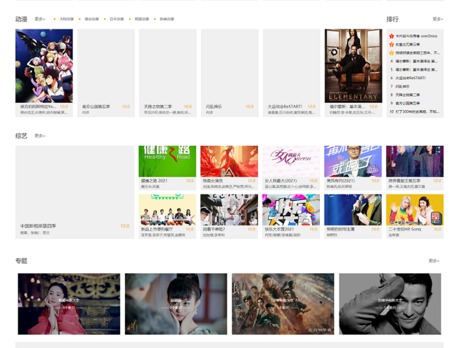Image resolution: width=459 pixels, height=348 pixels.
Task: Open the space anime poster thumbnail
Action: (44, 65)
